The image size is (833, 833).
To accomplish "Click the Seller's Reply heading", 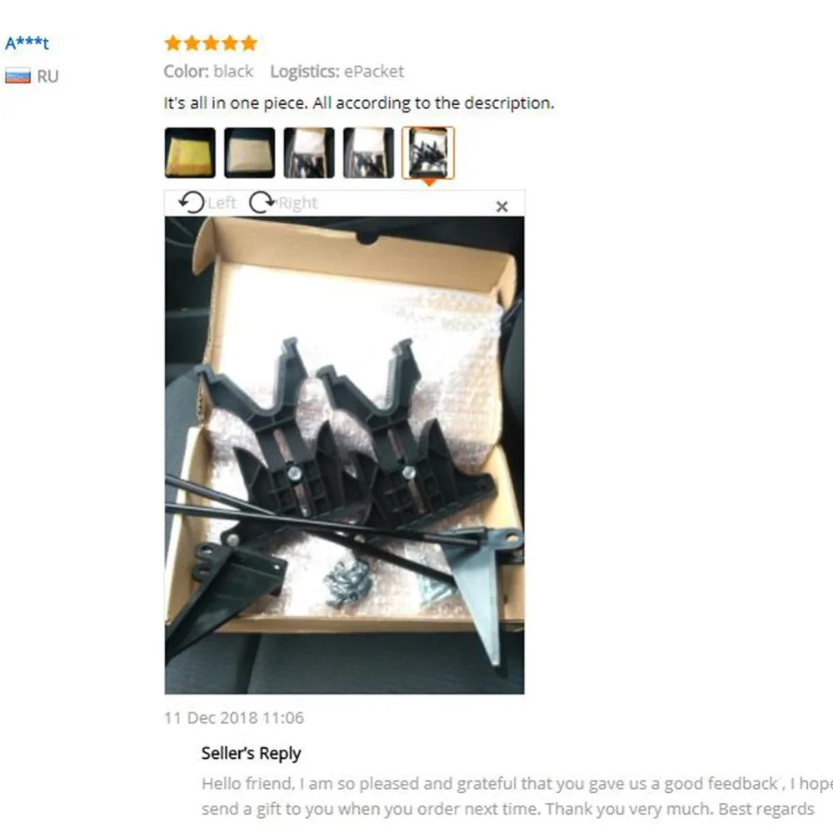I will 252,753.
